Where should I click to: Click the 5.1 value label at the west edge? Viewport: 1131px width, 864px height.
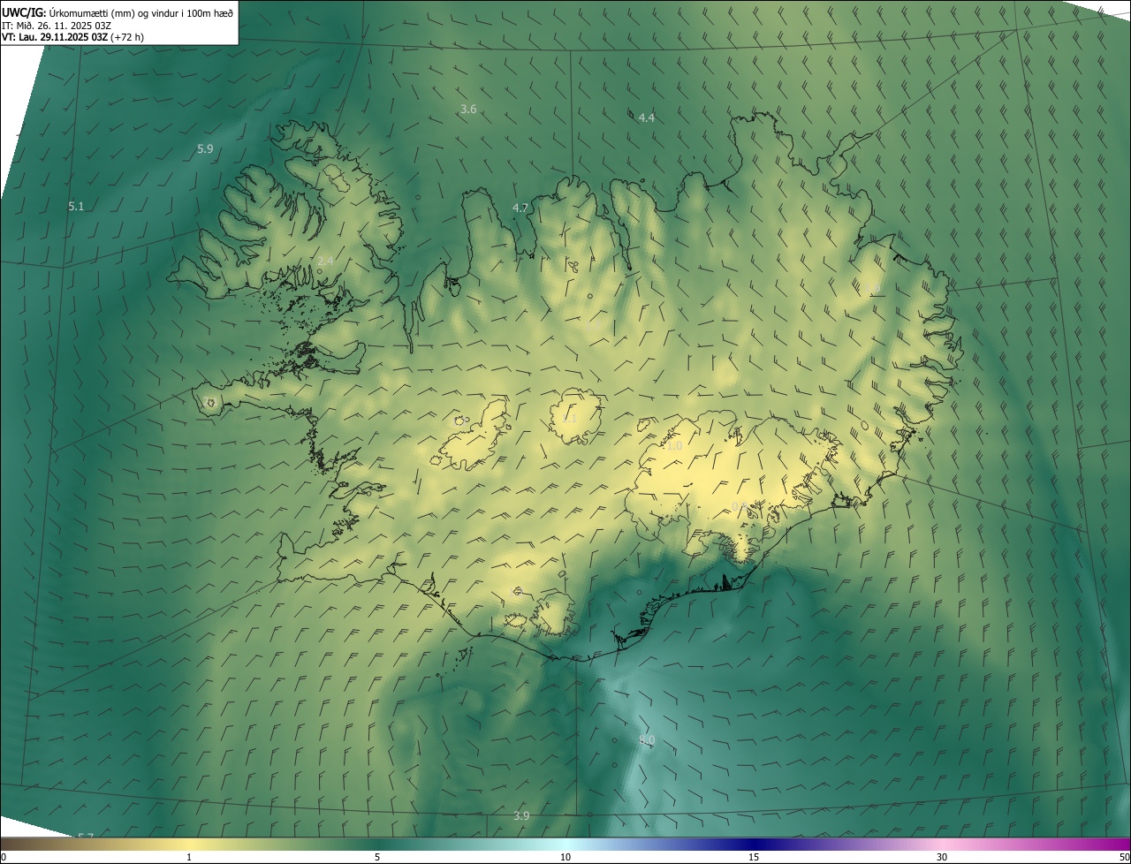point(76,207)
